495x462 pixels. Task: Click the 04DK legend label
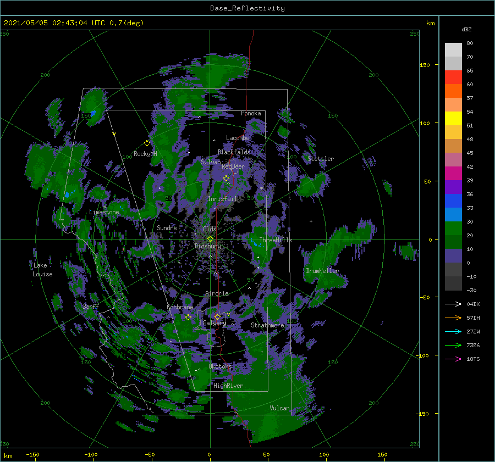point(473,304)
